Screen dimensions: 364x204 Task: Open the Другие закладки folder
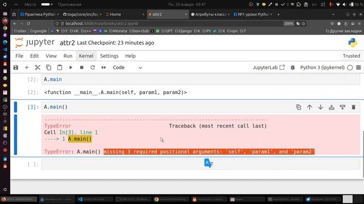344,31
